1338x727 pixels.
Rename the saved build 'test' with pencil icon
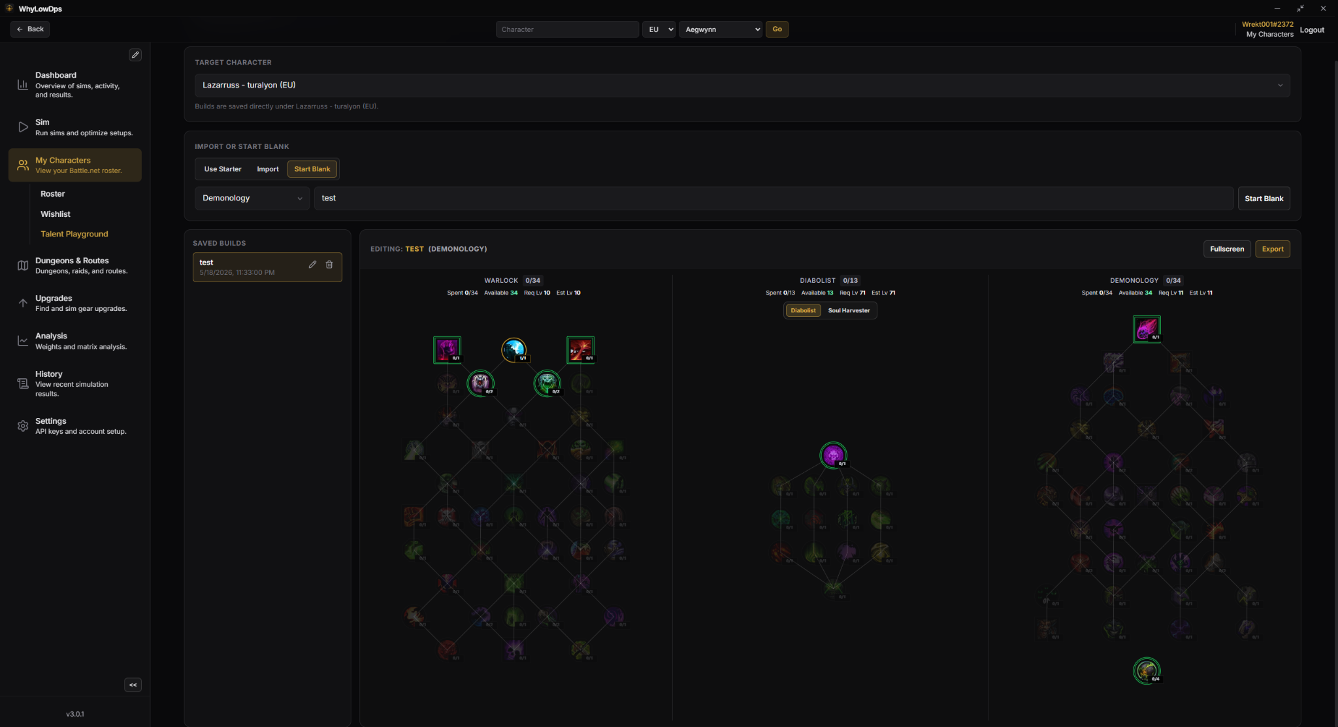[x=312, y=265]
